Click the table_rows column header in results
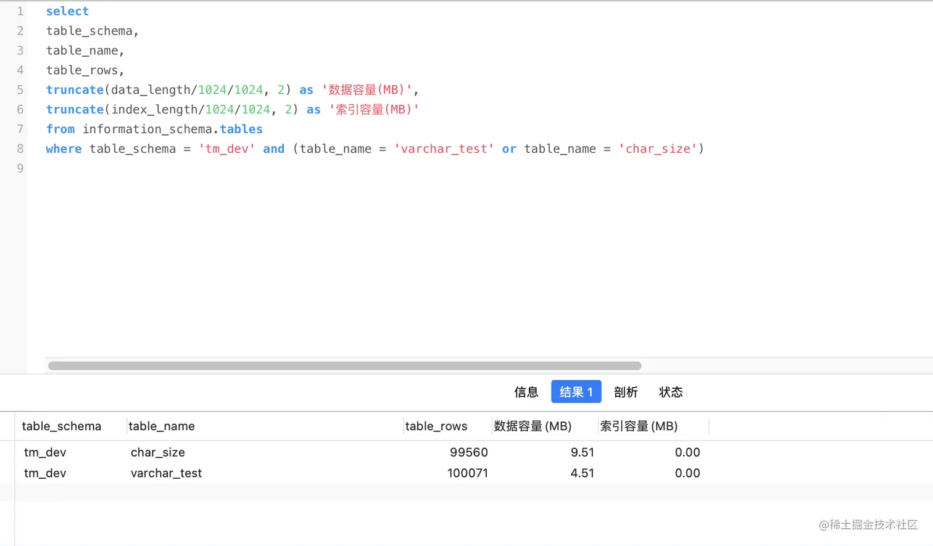This screenshot has width=933, height=546. pos(436,426)
